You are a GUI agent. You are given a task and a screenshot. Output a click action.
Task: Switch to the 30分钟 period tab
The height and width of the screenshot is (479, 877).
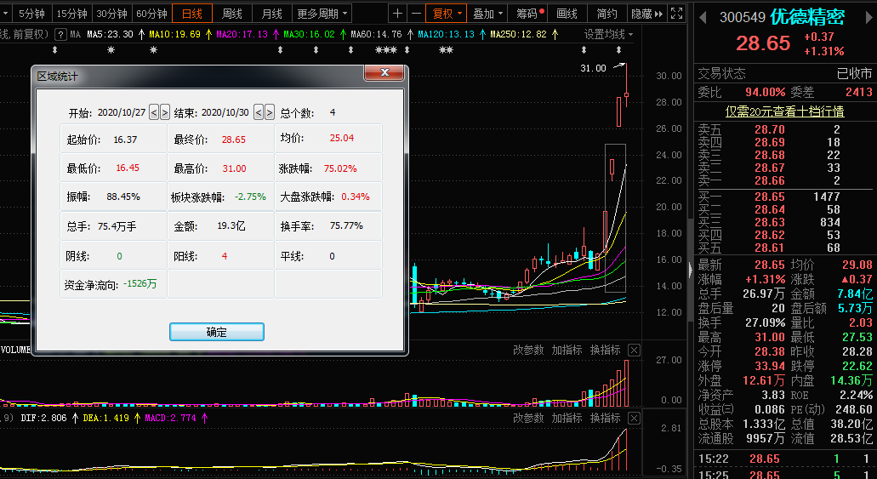(x=111, y=14)
